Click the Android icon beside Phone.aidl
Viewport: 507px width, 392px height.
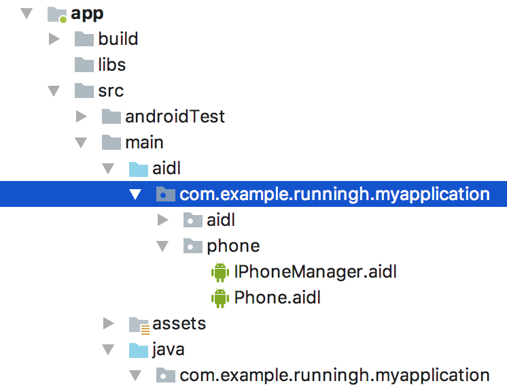pos(220,298)
